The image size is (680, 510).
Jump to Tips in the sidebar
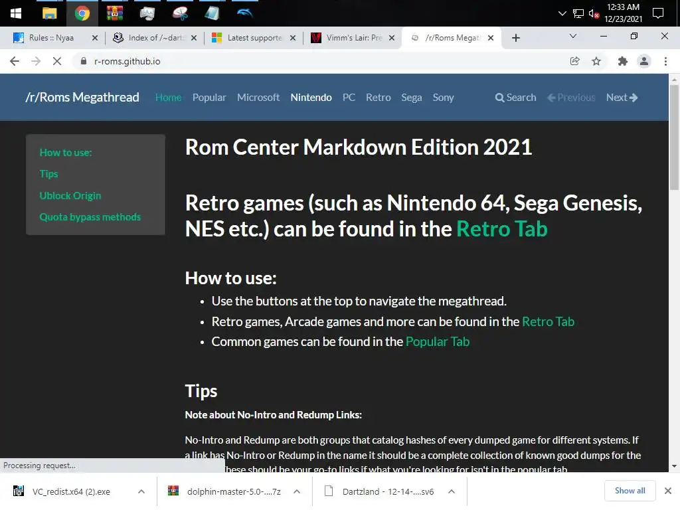[x=48, y=174]
